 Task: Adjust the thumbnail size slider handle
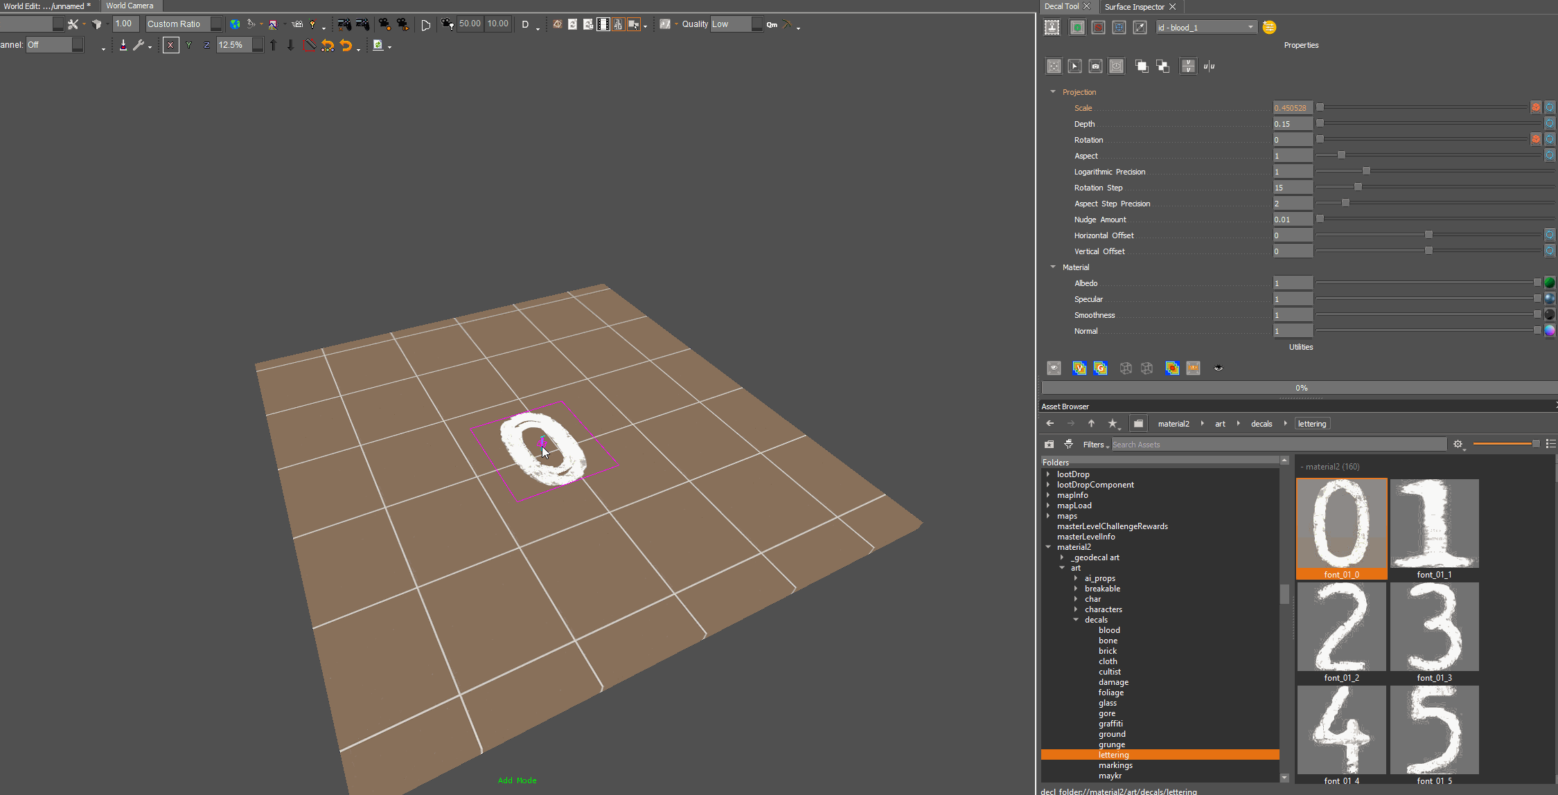[x=1536, y=444]
